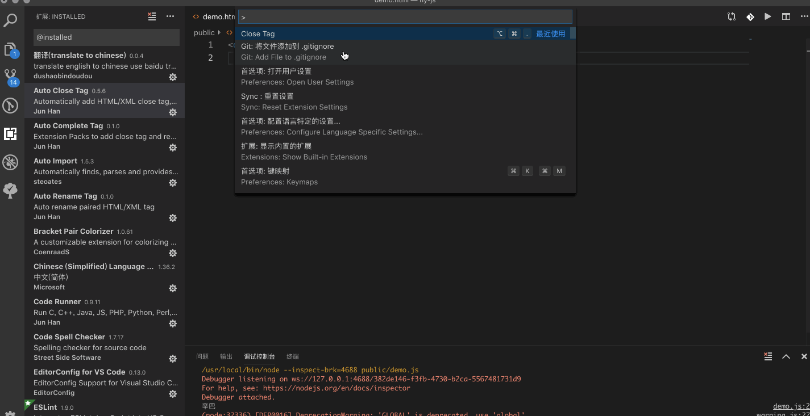Open the Debug crossed-bug icon
The image size is (810, 416).
(x=10, y=162)
